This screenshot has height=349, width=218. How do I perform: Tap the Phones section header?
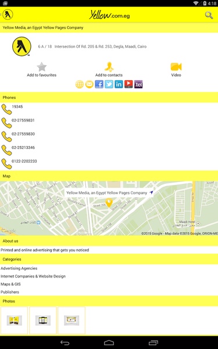click(x=109, y=98)
